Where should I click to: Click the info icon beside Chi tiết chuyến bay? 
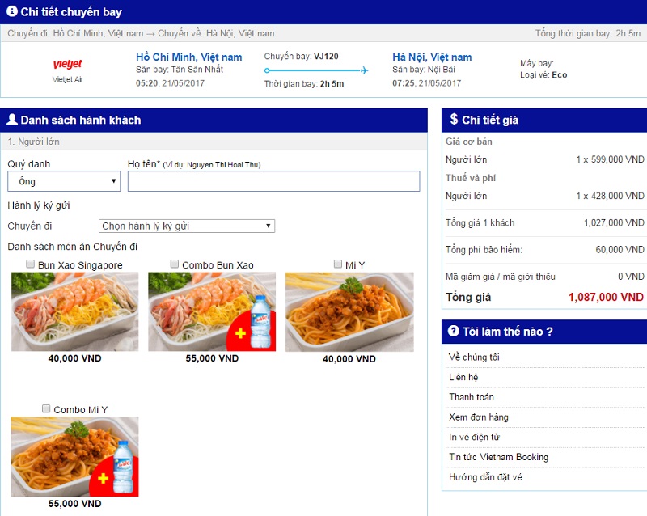[x=12, y=11]
